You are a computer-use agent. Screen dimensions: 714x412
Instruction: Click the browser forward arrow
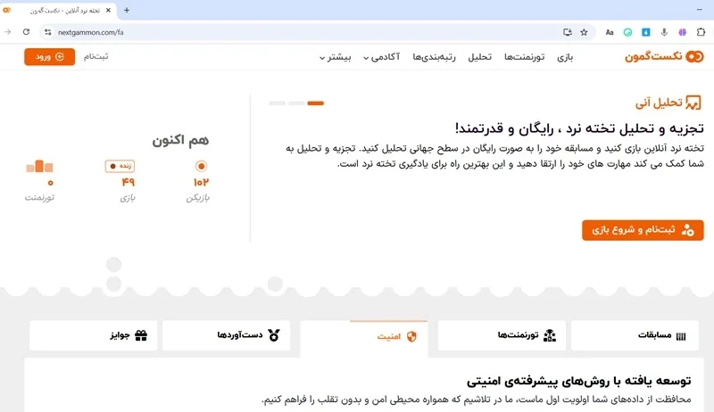coord(8,32)
